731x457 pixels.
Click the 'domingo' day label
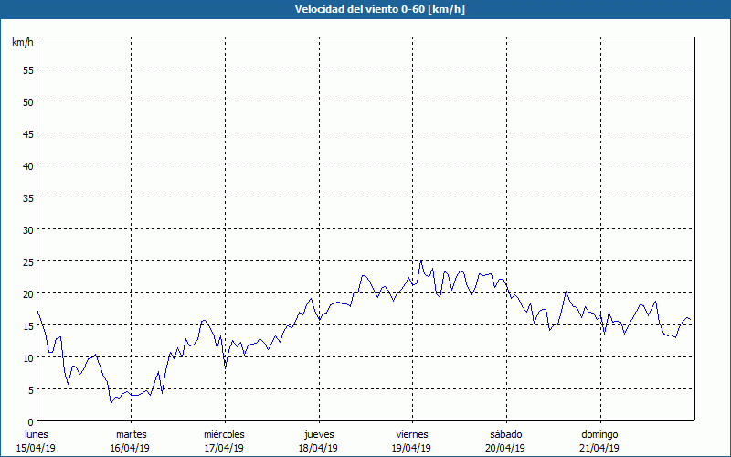coord(600,435)
